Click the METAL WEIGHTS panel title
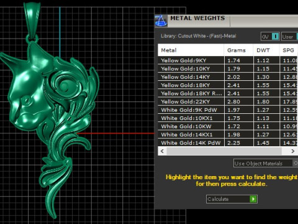This screenshot has width=298, height=224. [x=197, y=18]
